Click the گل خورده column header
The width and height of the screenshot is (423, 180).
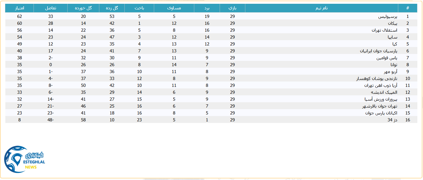(83, 8)
